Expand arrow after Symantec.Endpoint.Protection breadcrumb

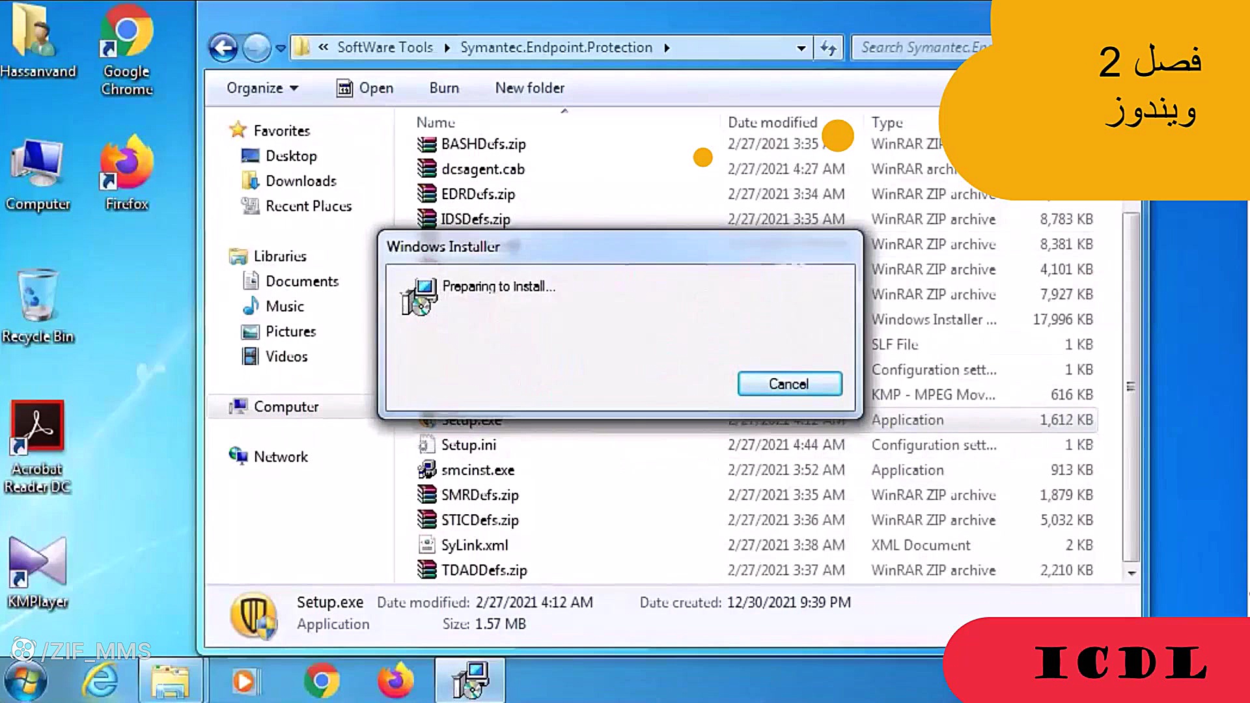pyautogui.click(x=667, y=48)
